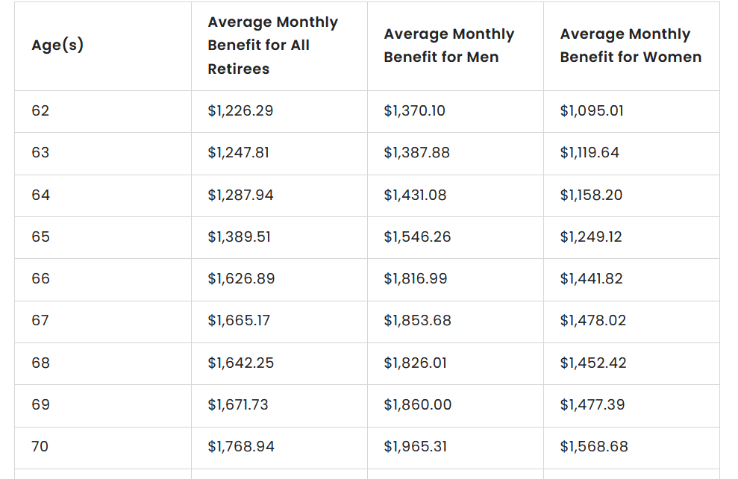The image size is (738, 479).
Task: Click the Average Monthly Benefit for Women header
Action: (631, 46)
